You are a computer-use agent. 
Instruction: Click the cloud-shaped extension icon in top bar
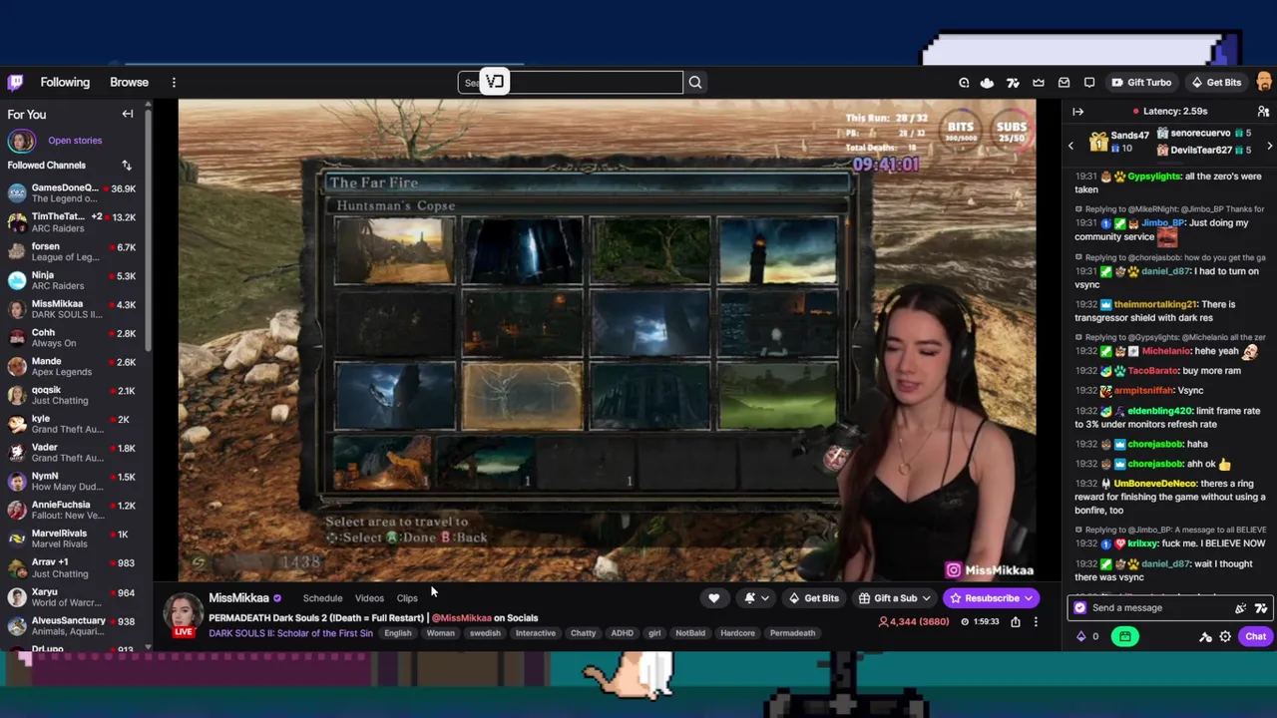987,83
